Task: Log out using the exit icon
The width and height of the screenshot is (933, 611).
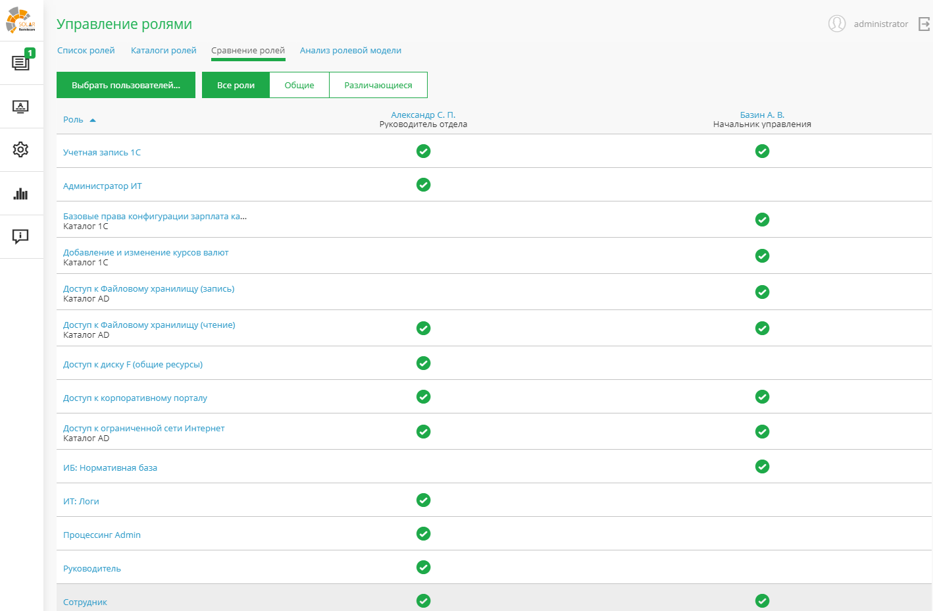Action: point(924,24)
